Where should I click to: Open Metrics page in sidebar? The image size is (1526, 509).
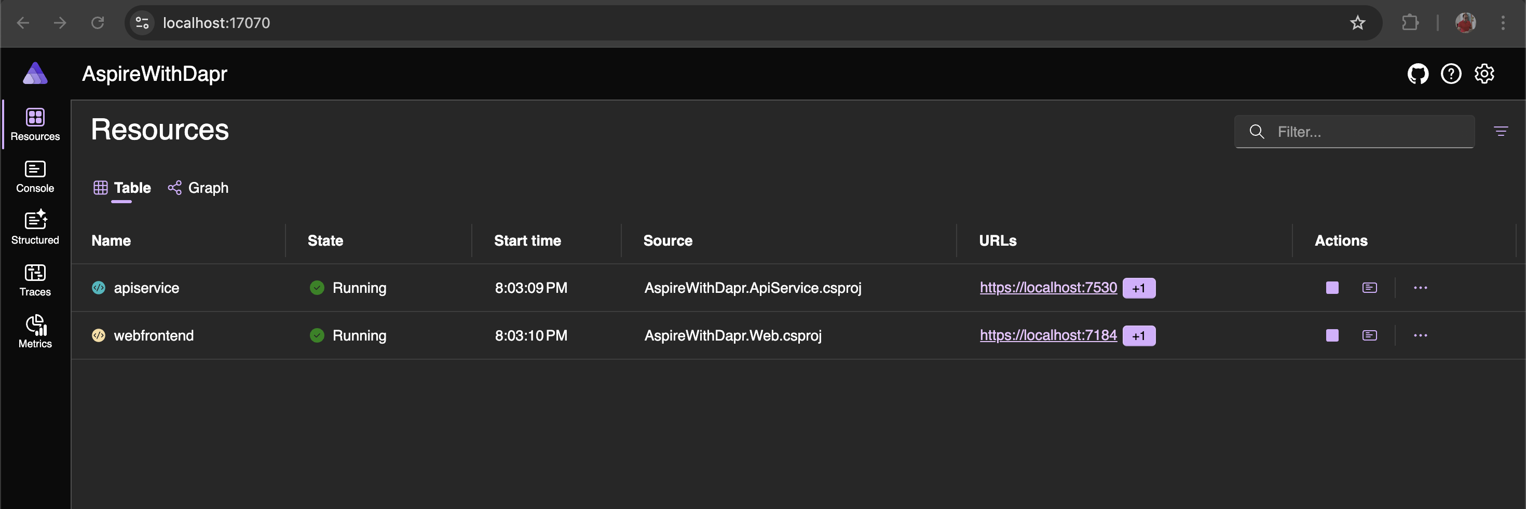point(35,331)
